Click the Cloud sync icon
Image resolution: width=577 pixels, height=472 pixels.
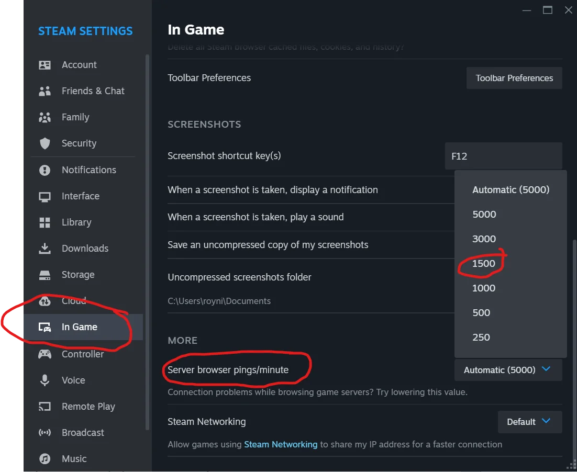click(x=45, y=301)
